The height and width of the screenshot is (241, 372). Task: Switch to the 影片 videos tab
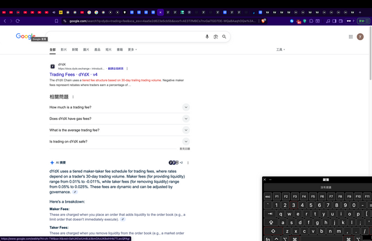63,49
